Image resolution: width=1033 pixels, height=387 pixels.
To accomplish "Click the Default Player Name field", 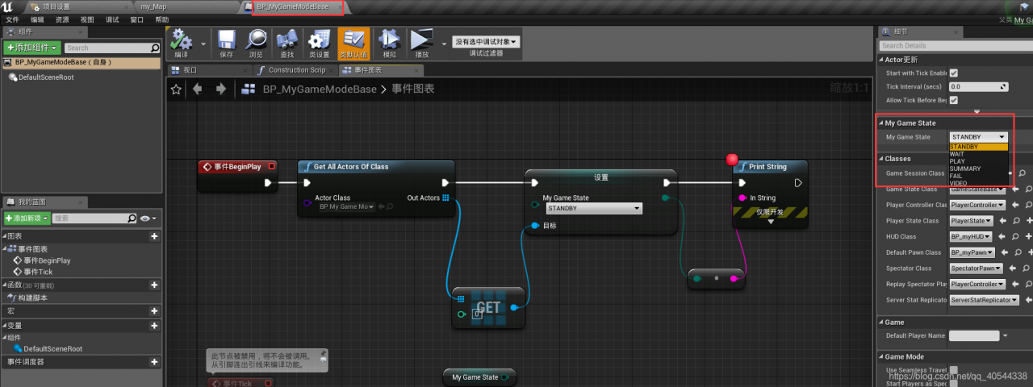I will (974, 335).
